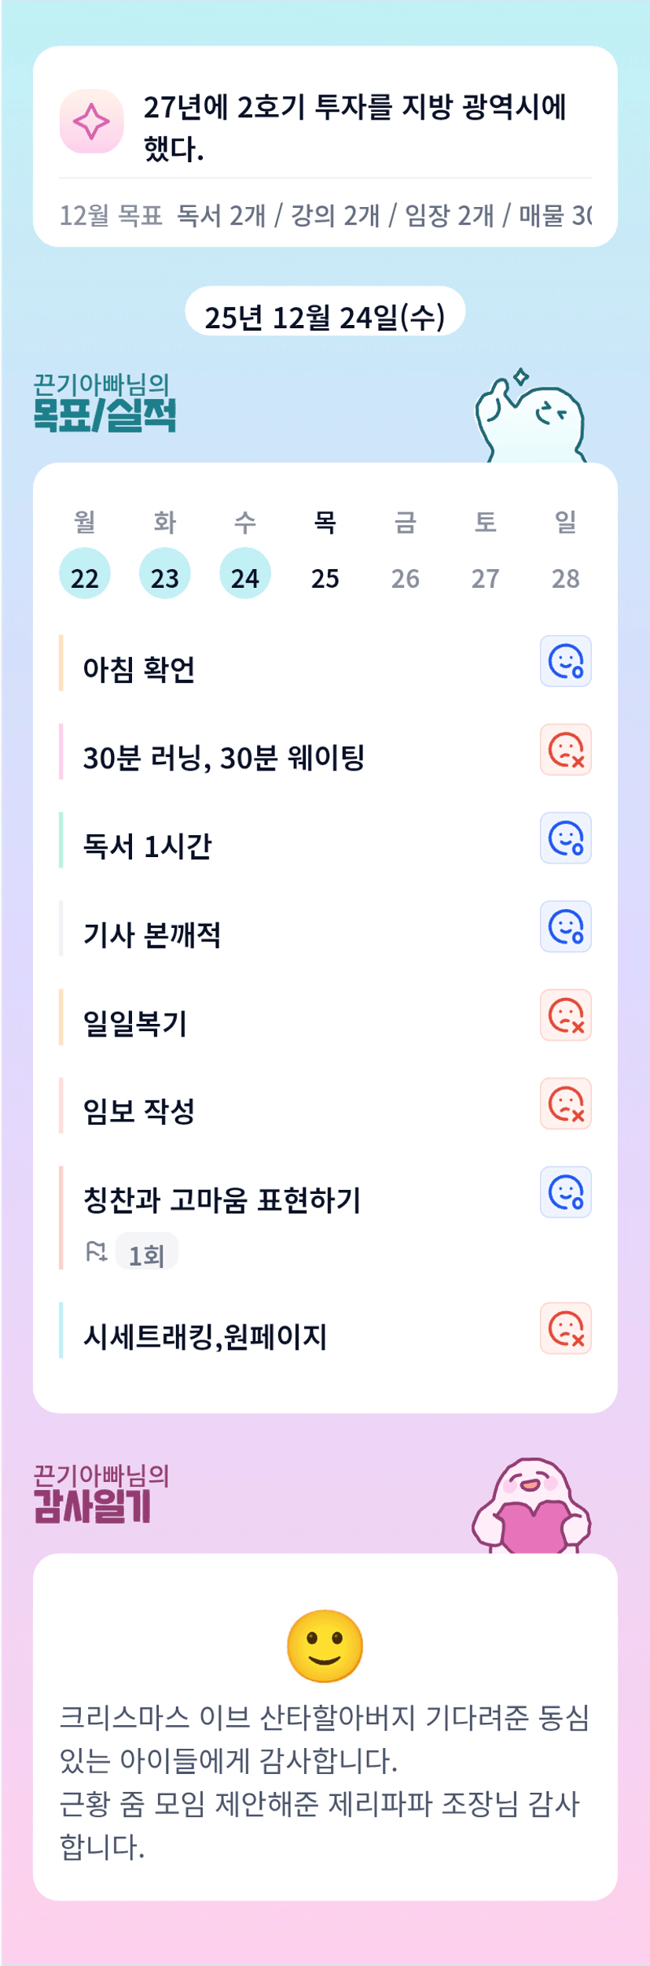The image size is (650, 1966).
Task: Toggle completion status for 일일복기
Action: [x=565, y=1015]
